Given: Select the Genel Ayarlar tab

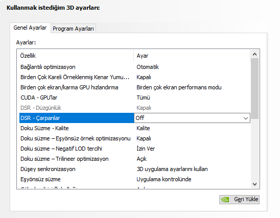Looking at the screenshot, I should tap(30, 28).
